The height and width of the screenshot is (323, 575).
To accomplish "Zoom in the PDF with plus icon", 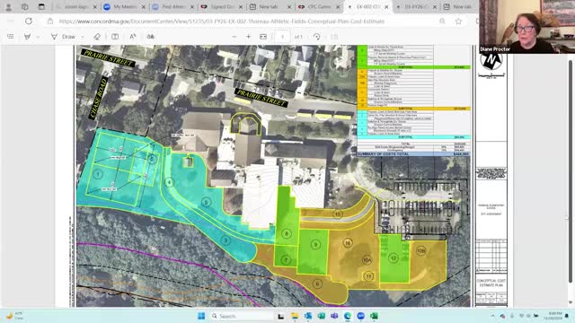I will tap(249, 37).
